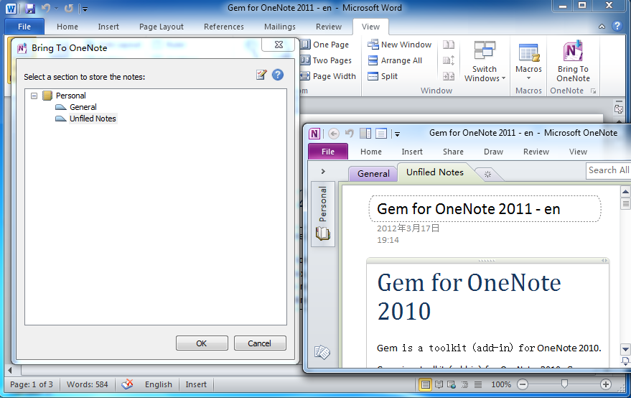Click the Save icon in Word's quick access toolbar

click(30, 8)
